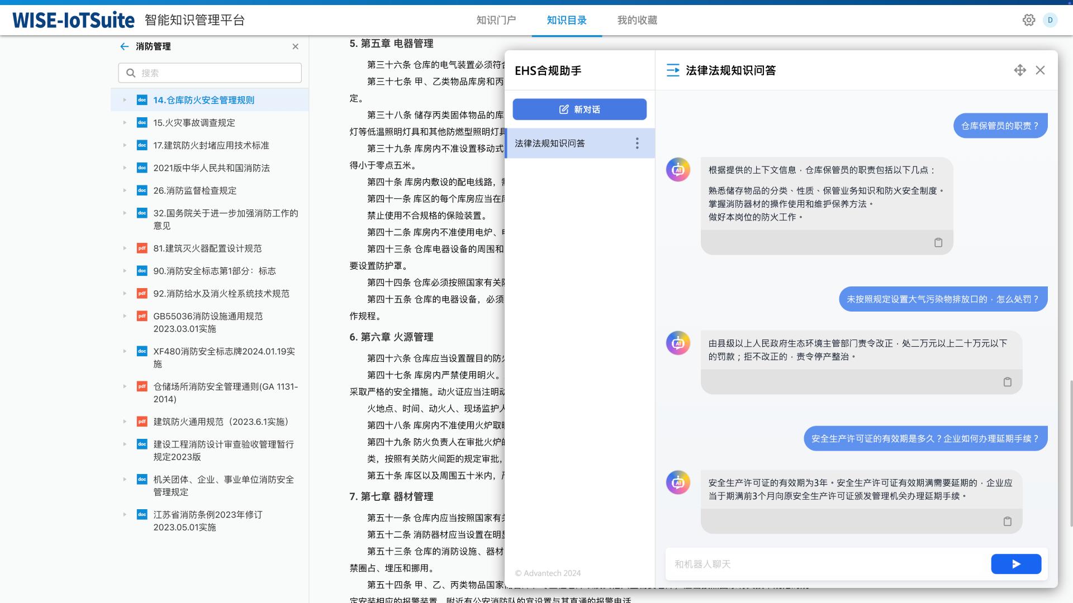Switch to the 知识目录 tab

(x=567, y=20)
